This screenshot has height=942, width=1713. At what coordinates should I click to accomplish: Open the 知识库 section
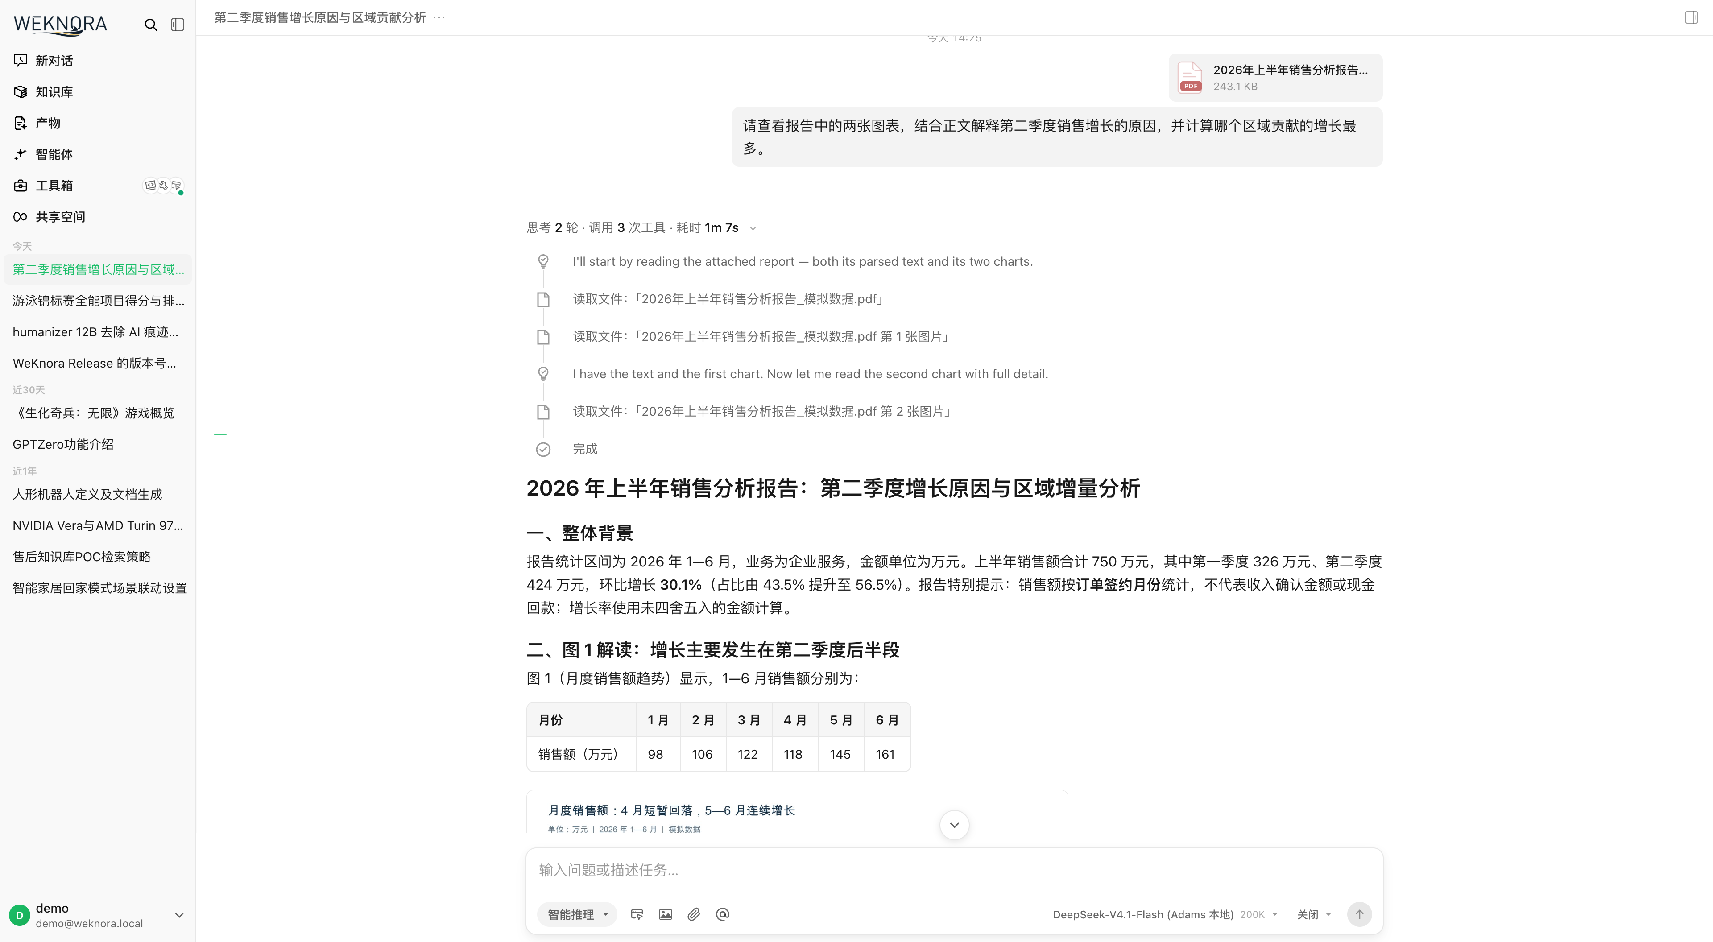tap(98, 92)
